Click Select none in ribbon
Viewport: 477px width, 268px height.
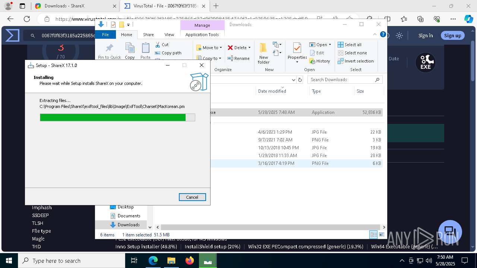(x=352, y=53)
